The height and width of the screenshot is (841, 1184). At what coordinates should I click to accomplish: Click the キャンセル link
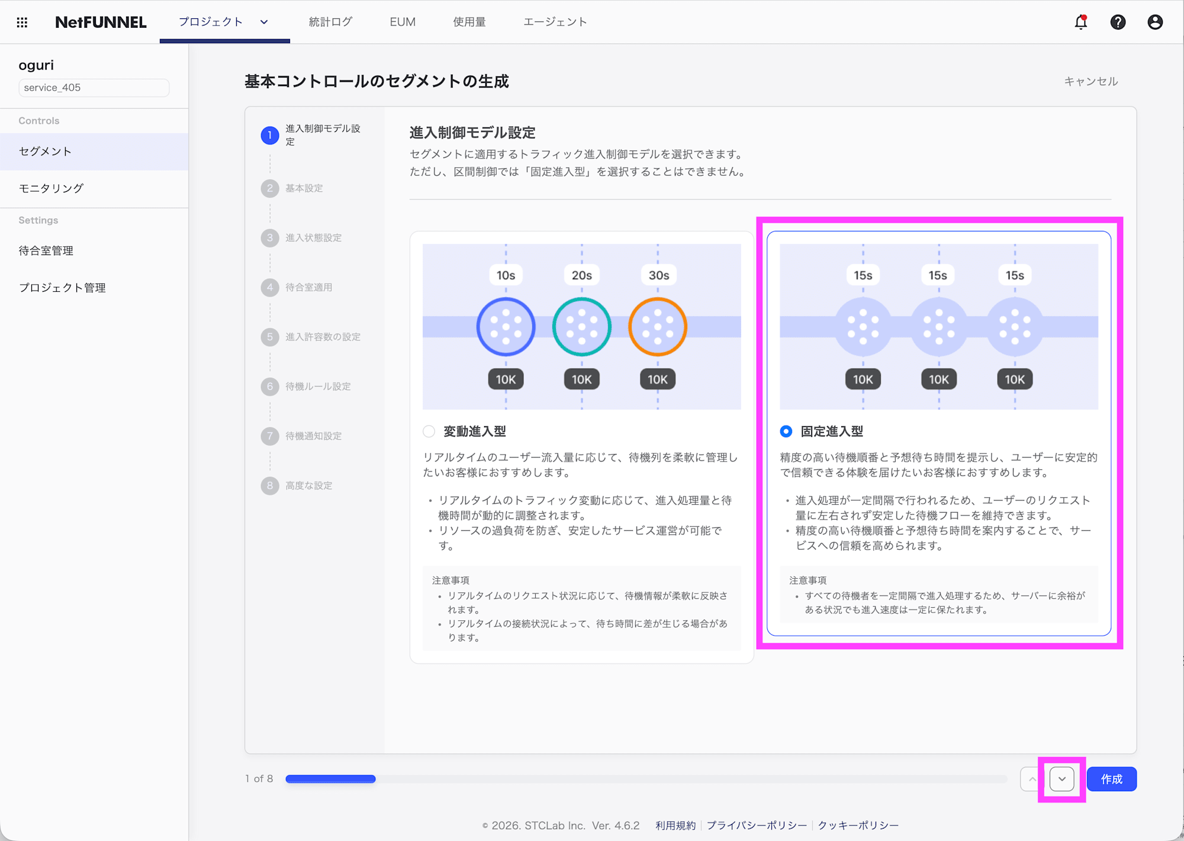pos(1090,82)
